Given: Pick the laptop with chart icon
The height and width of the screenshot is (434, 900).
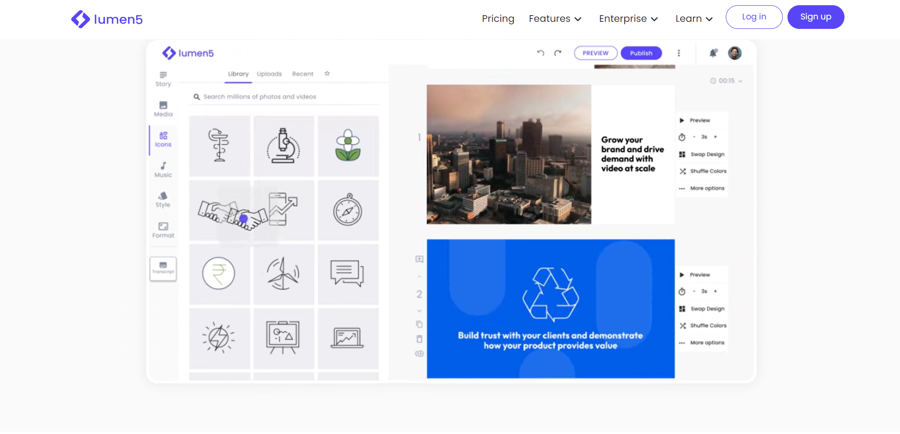Looking at the screenshot, I should click(348, 338).
